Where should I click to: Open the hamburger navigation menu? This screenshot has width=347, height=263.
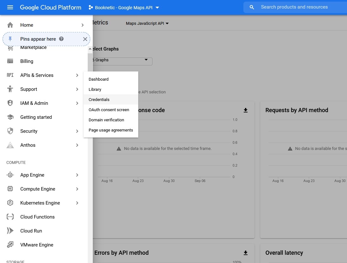point(10,8)
